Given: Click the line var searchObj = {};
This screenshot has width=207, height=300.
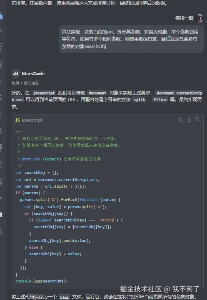Looking at the screenshot, I should [37, 173].
